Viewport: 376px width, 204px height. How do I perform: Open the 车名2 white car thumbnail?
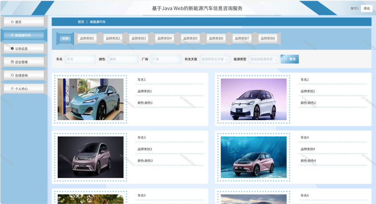[254, 99]
